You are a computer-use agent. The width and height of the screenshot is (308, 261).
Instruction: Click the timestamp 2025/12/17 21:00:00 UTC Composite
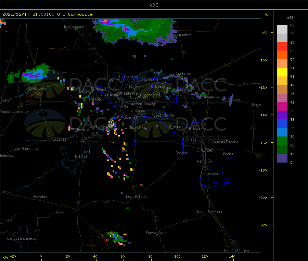47,14
